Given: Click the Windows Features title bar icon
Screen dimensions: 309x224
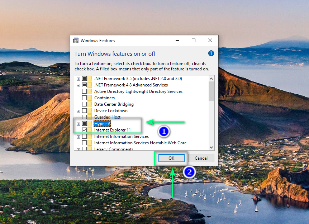Looking at the screenshot, I should click(x=76, y=41).
